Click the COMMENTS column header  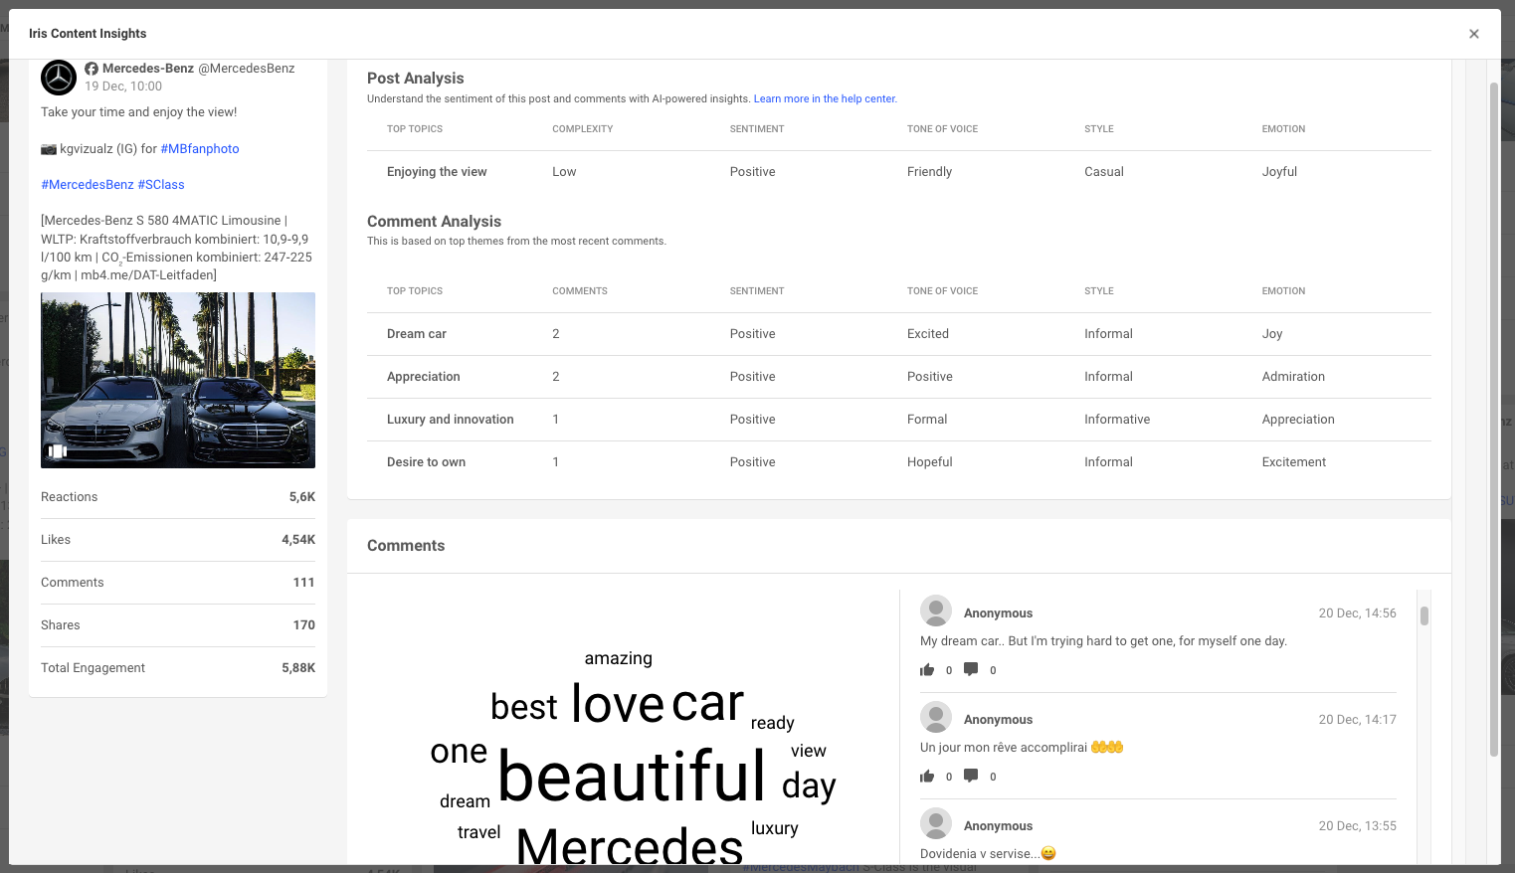[580, 291]
